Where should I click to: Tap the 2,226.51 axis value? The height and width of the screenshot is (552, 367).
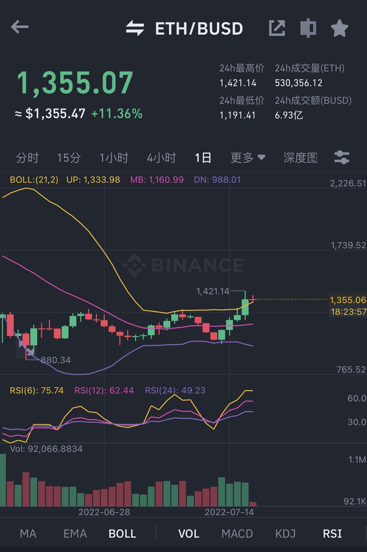pos(348,184)
